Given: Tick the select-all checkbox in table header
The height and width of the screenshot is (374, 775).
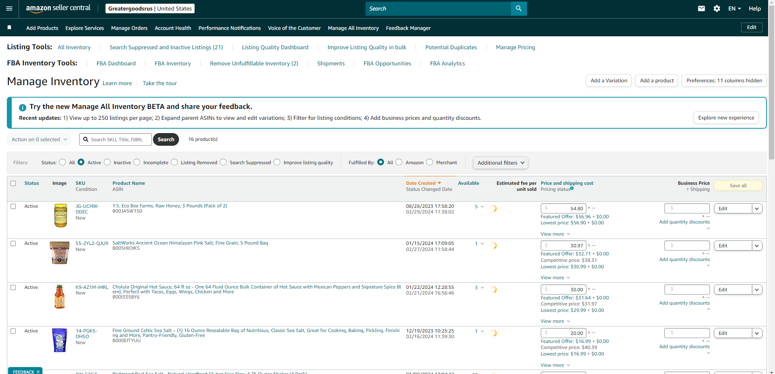Looking at the screenshot, I should [x=13, y=183].
